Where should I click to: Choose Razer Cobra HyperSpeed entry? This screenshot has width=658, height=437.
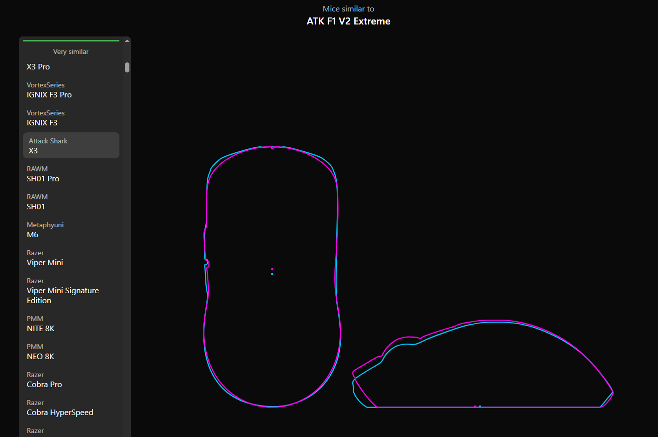pyautogui.click(x=71, y=407)
